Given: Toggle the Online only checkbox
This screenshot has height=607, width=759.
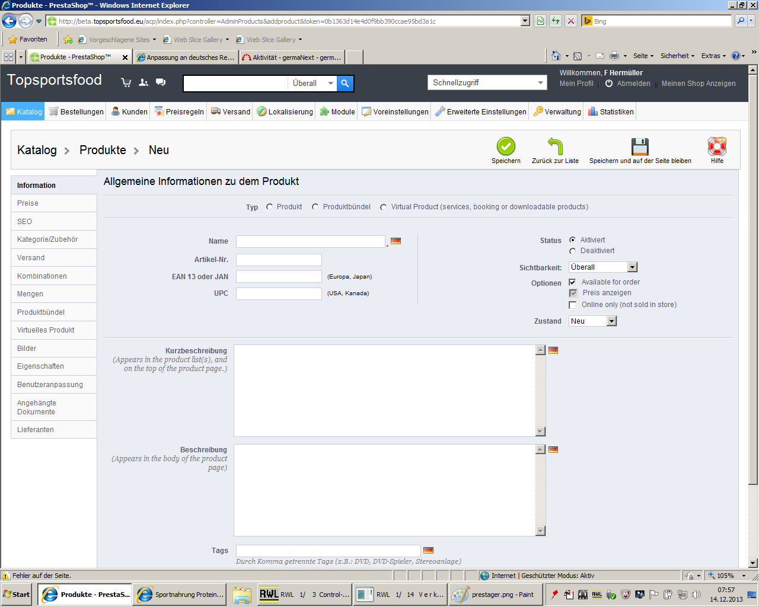Looking at the screenshot, I should click(572, 305).
